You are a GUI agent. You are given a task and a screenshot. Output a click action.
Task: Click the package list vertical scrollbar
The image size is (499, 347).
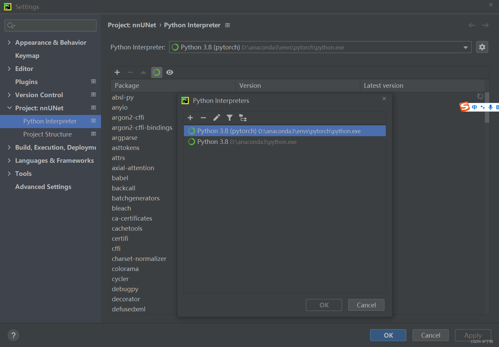[487, 108]
